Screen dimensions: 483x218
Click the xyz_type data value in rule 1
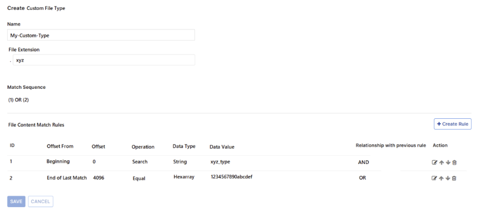223,162
